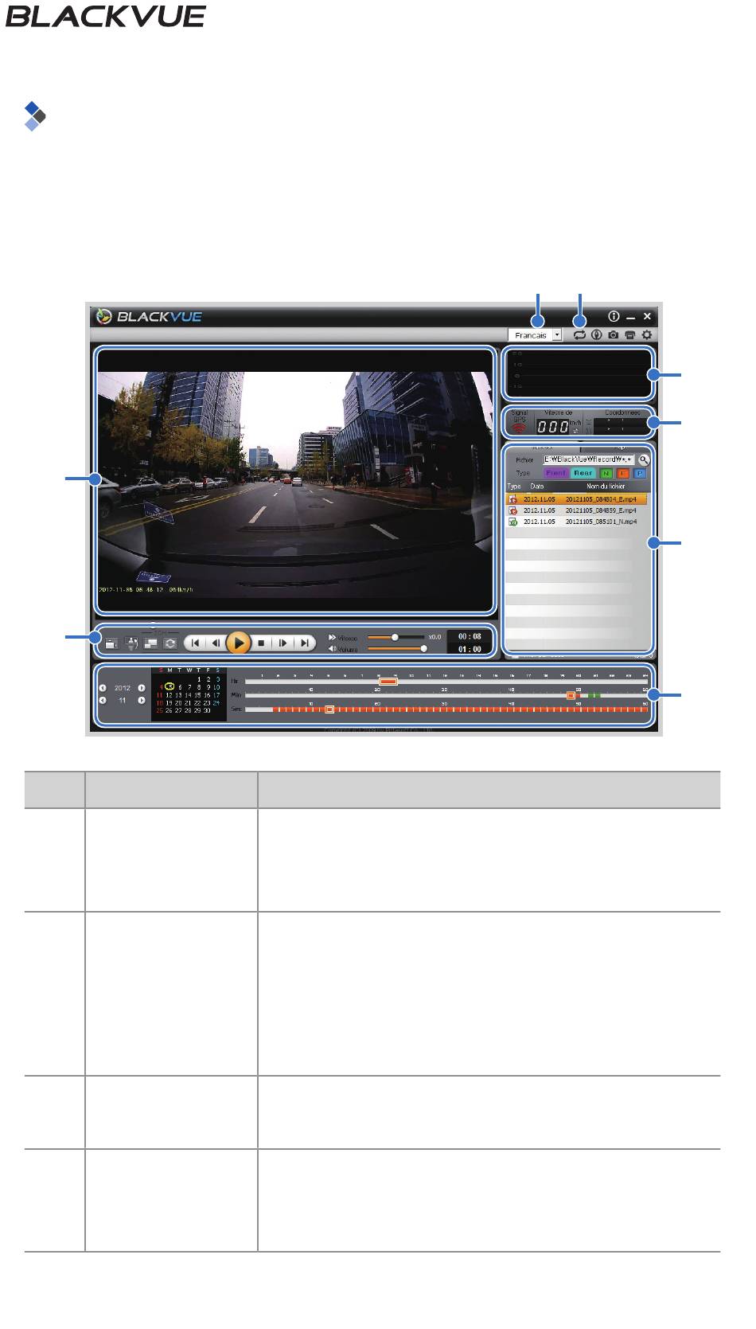This screenshot has height=1329, width=756.
Task: Go to the previous month before 11
Action: click(x=103, y=701)
